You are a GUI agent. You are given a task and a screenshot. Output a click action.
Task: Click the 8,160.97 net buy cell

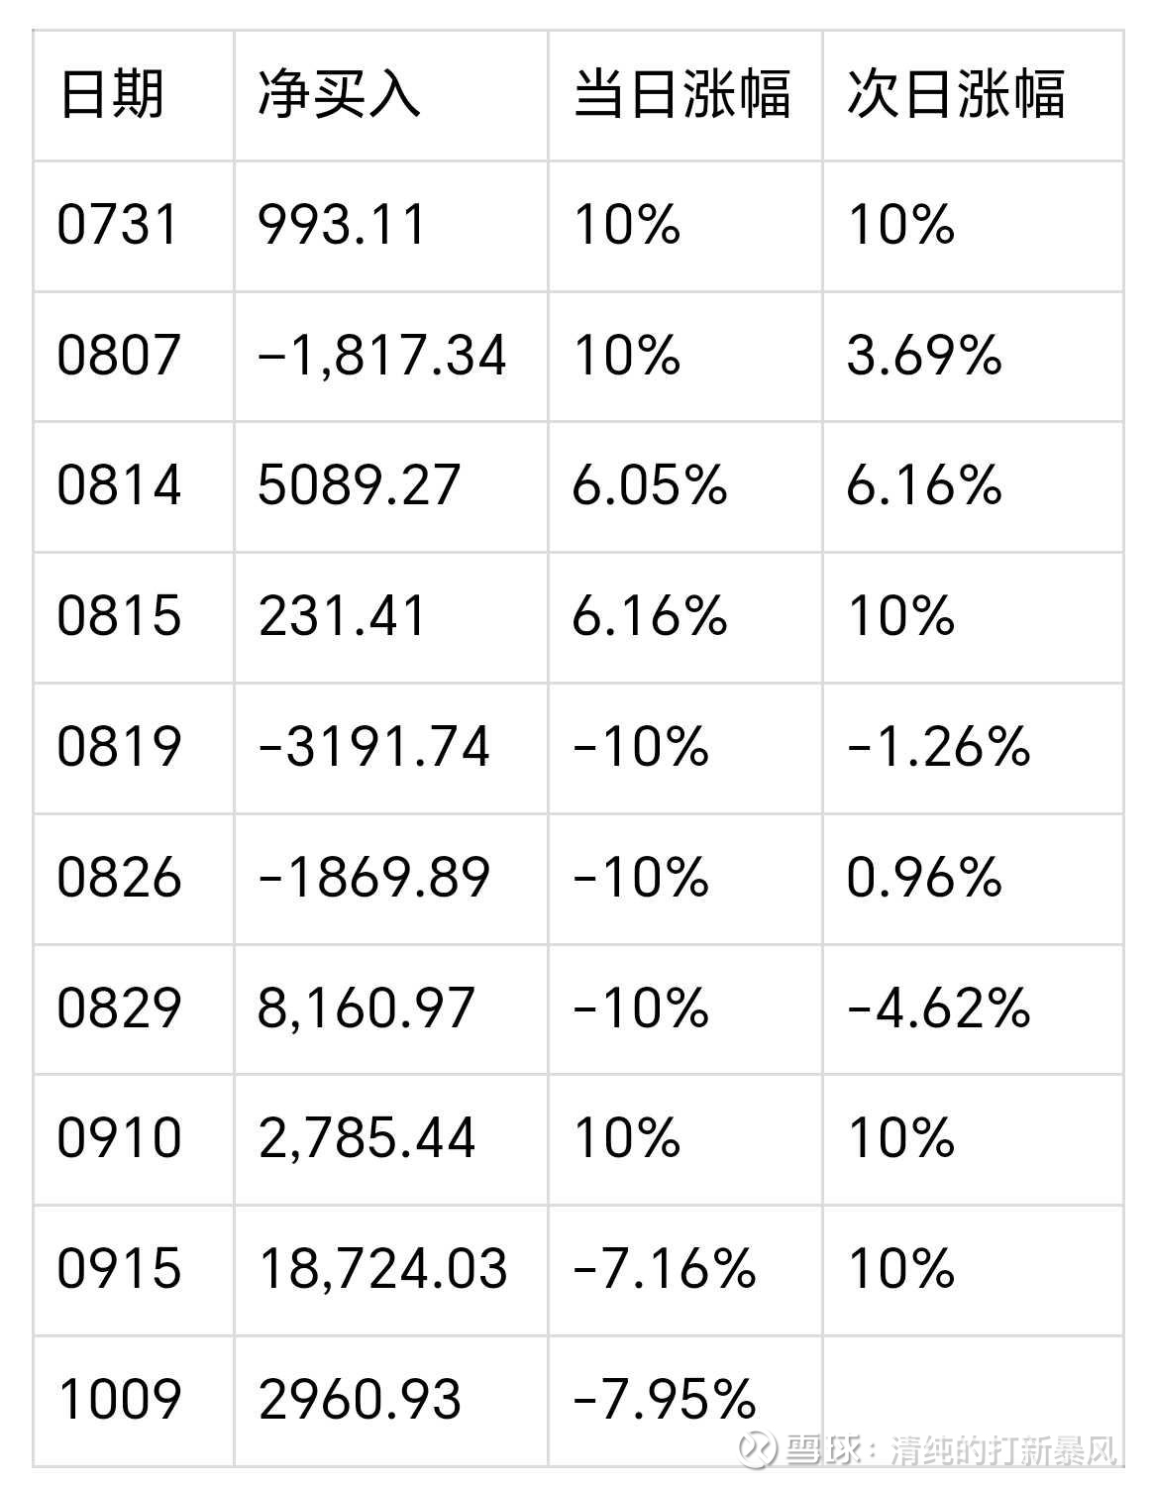366,1008
